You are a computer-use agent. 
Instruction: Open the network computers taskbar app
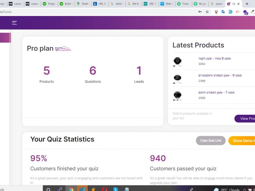point(60,189)
